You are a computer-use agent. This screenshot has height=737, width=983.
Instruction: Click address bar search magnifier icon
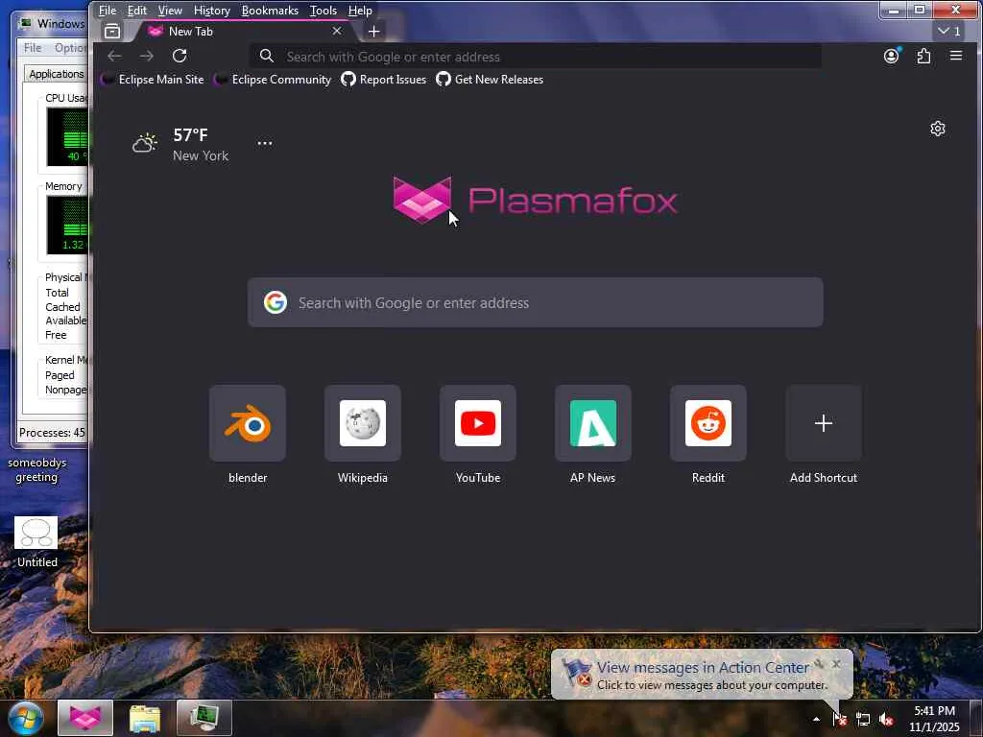click(x=267, y=57)
